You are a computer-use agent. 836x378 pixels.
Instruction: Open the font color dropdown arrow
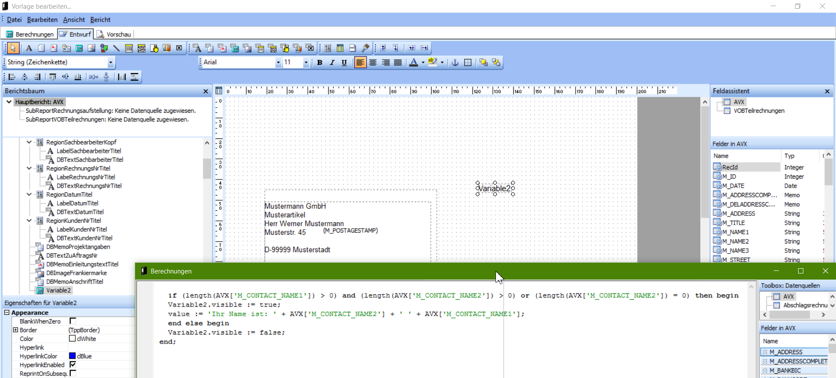pyautogui.click(x=423, y=62)
